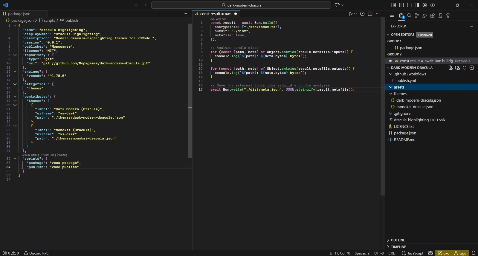Viewport: 478px width, 256px height.
Task: Open the Run and Debug view icon
Action: [425, 15]
